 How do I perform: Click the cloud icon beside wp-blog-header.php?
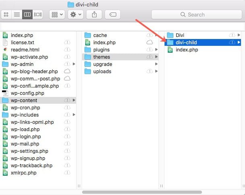pos(67,72)
